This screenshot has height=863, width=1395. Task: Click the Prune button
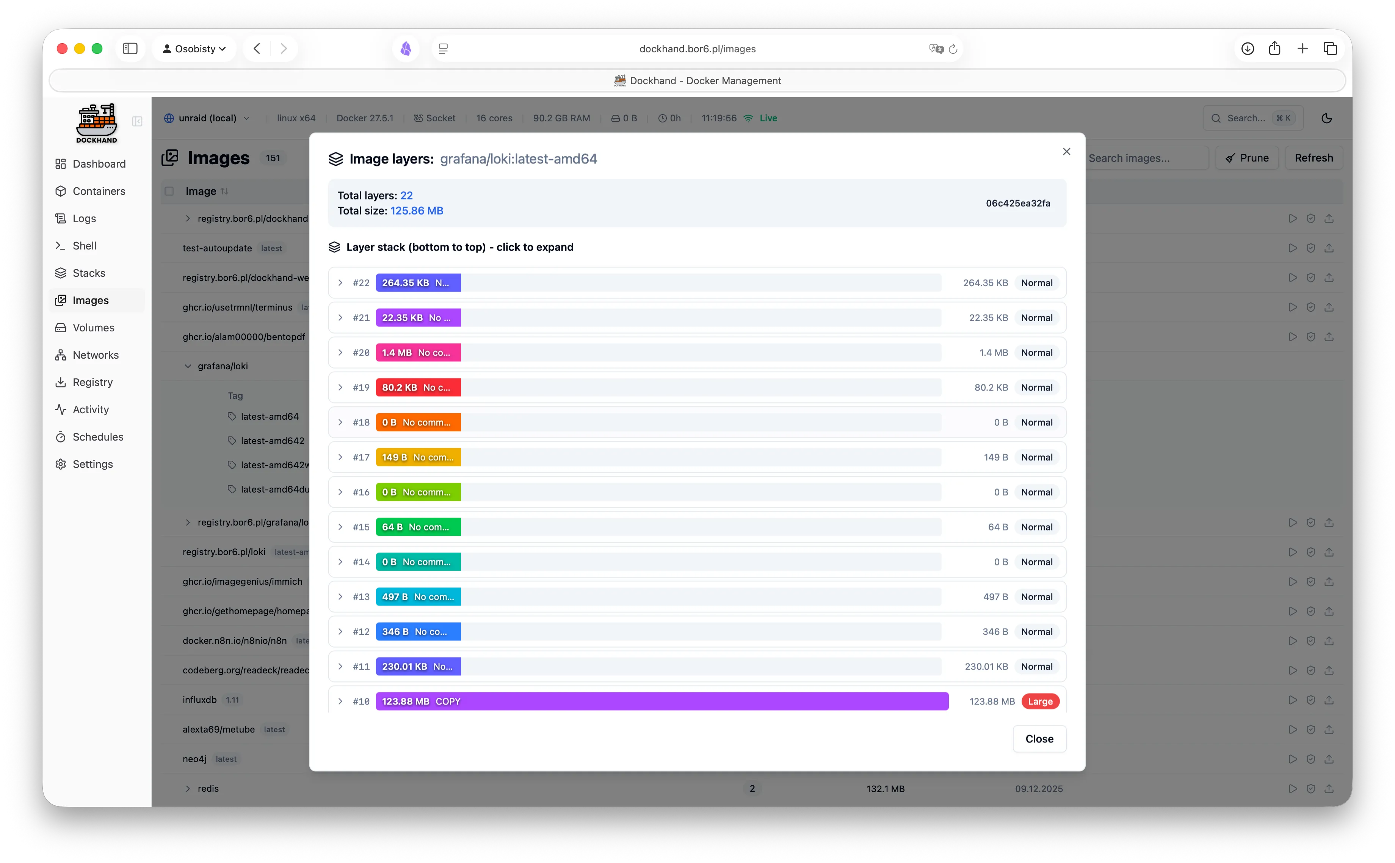[x=1247, y=158]
